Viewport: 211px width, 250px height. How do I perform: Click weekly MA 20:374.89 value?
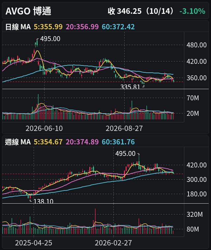click(82, 142)
